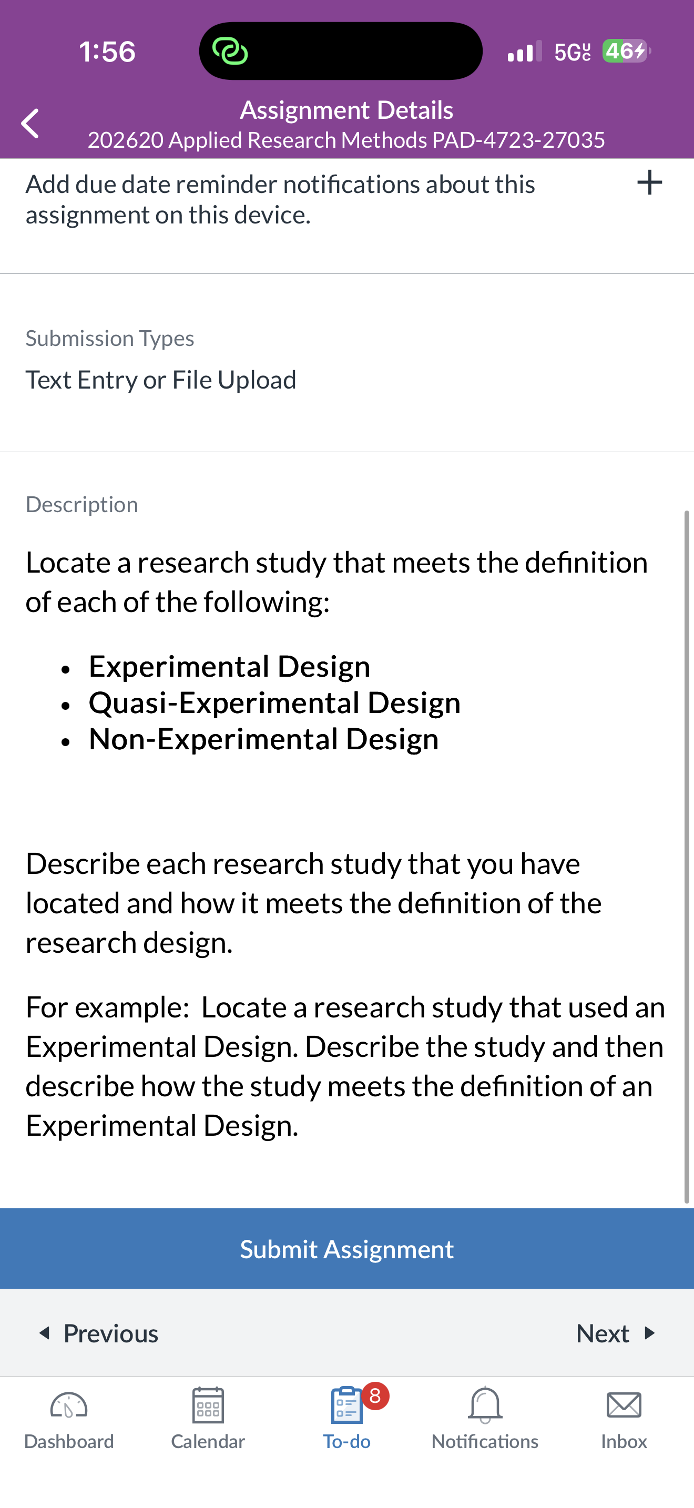Click the Submit Assignment button
The image size is (694, 1508).
coord(347,1249)
